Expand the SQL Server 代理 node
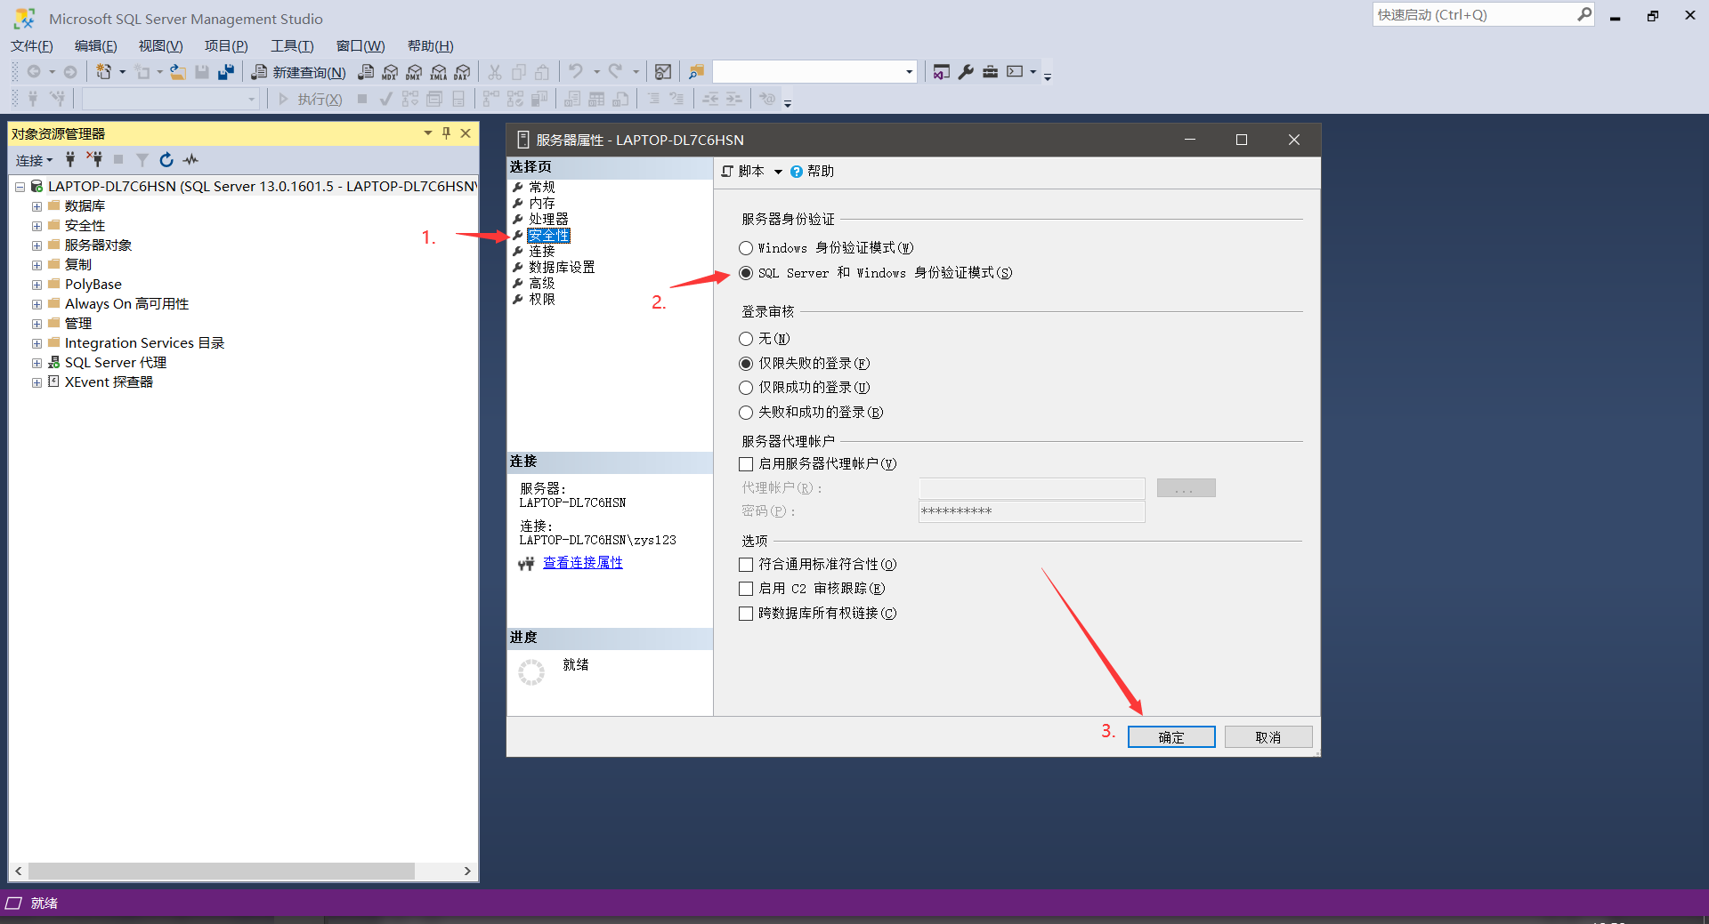Viewport: 1709px width, 924px height. (x=36, y=363)
